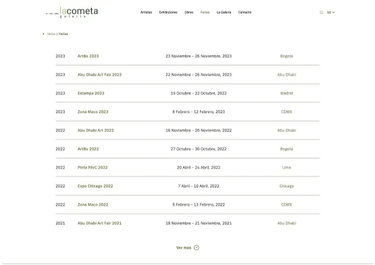Screen dimensions: 375x265
Task: Open the Pinta PArC 2022 entry
Action: pos(93,168)
